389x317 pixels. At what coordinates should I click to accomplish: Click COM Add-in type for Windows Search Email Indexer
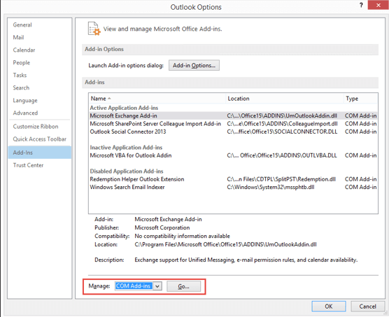360,188
